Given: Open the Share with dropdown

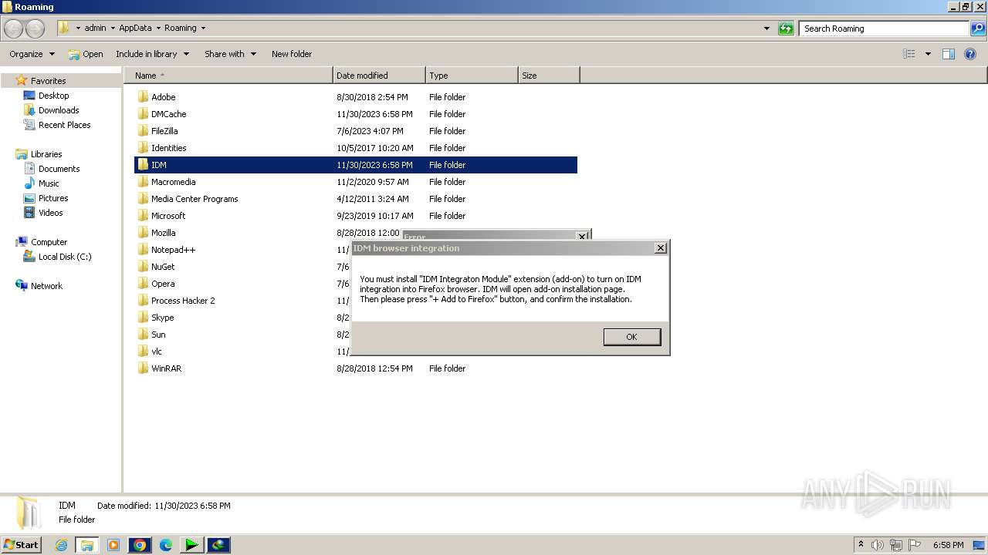Looking at the screenshot, I should pos(230,54).
